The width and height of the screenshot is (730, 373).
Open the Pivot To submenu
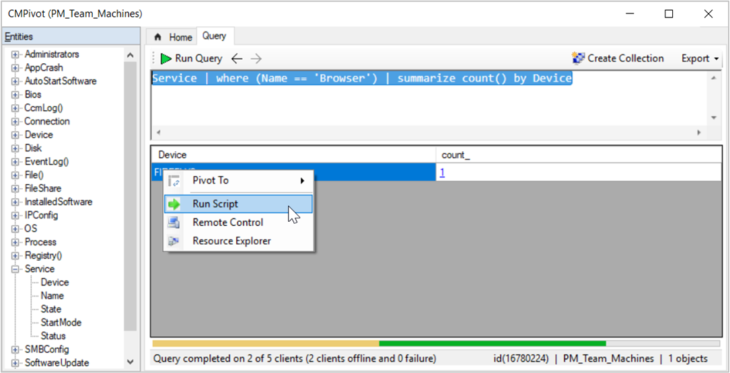click(238, 181)
